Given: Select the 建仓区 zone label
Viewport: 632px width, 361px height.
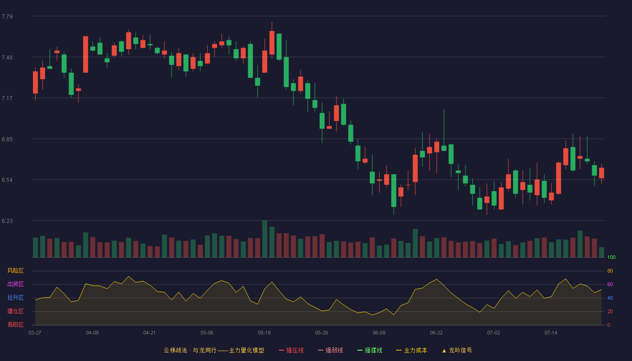Looking at the screenshot, I should (15, 311).
